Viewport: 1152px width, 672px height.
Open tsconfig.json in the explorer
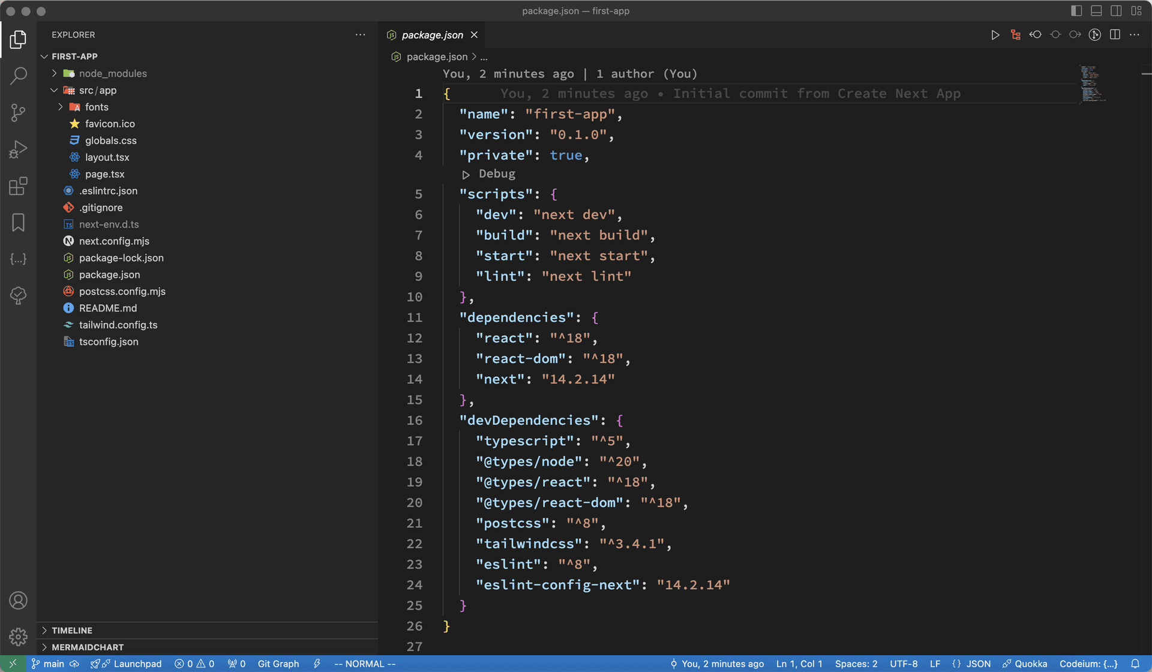(x=208, y=341)
